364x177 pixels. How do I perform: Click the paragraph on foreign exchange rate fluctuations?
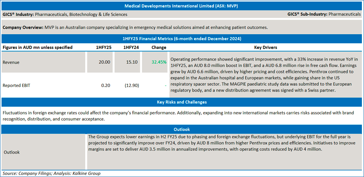179,116
